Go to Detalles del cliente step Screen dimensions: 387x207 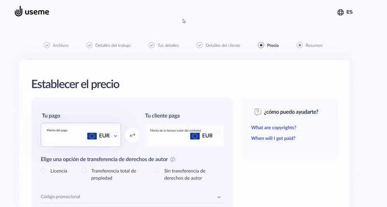[219, 45]
